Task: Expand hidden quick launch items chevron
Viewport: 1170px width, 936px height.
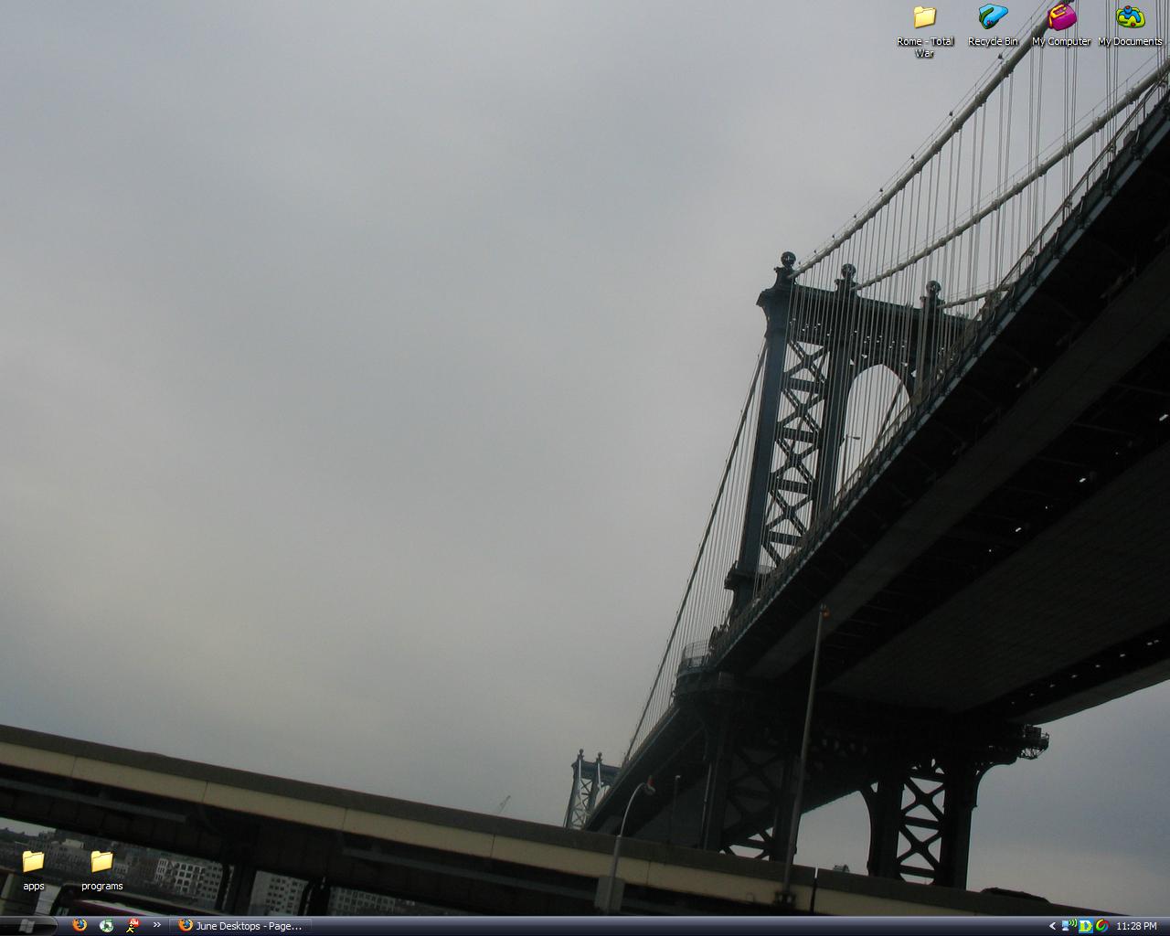Action: (x=157, y=925)
